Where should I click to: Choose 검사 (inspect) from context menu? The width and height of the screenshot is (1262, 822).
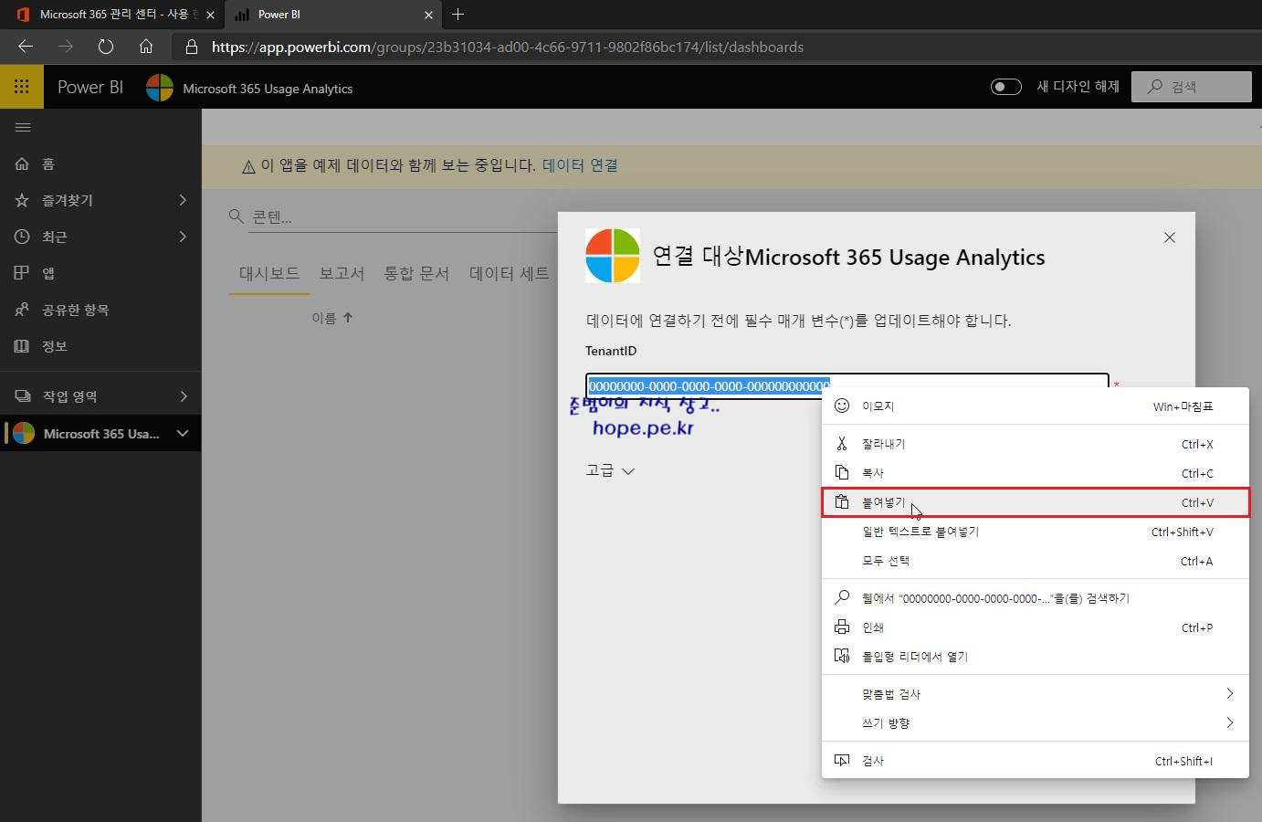click(1036, 761)
